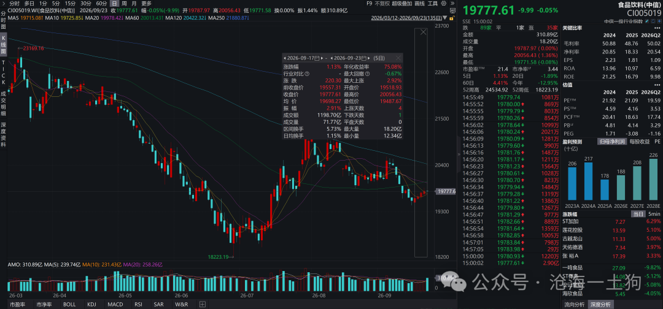
Task: Switch indicator to 市盈率
Action: click(x=17, y=304)
